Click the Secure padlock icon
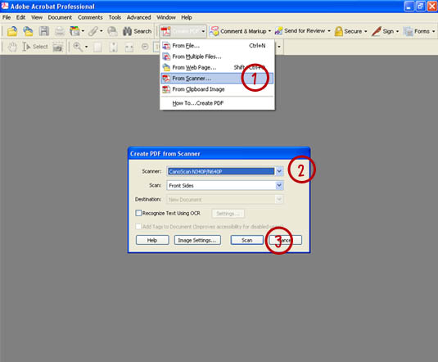 pyautogui.click(x=338, y=31)
